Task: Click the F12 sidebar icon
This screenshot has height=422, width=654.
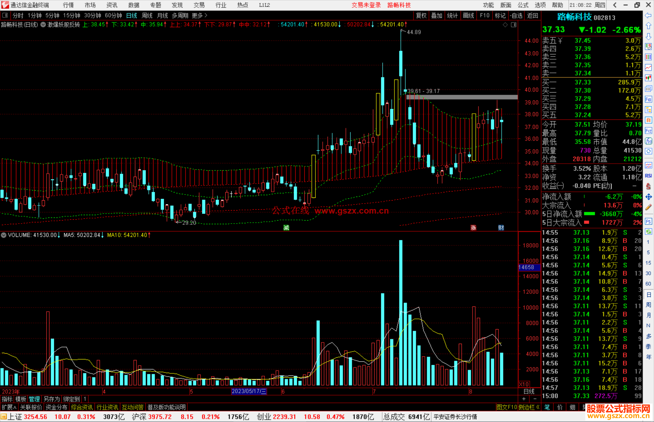Action: [648, 131]
